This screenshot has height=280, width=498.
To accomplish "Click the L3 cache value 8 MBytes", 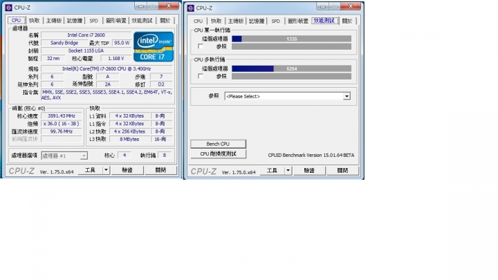I will [x=129, y=139].
